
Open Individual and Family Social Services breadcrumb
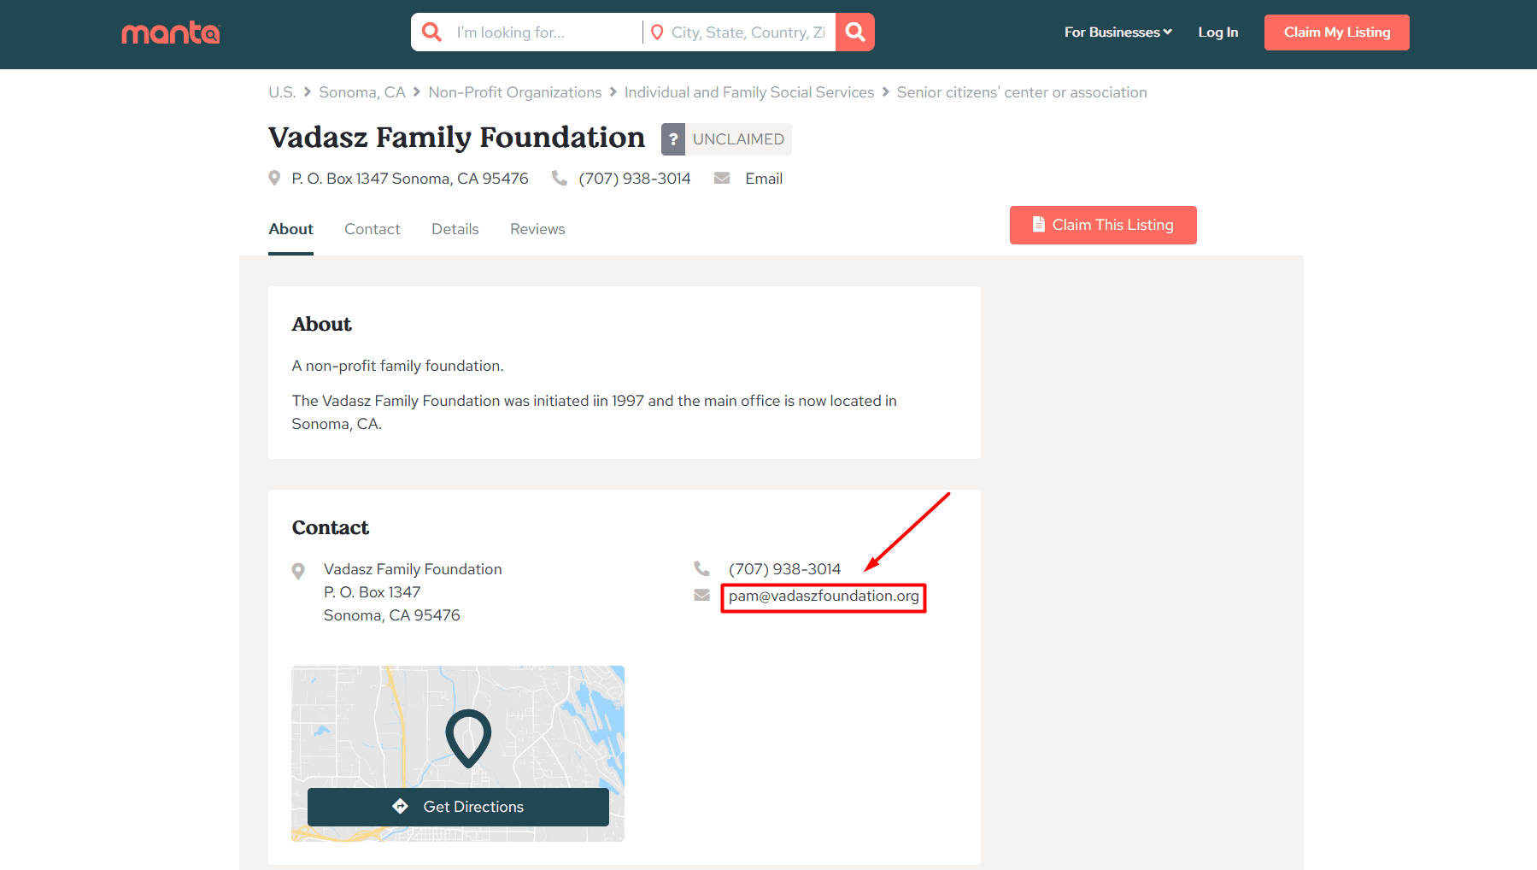click(749, 92)
